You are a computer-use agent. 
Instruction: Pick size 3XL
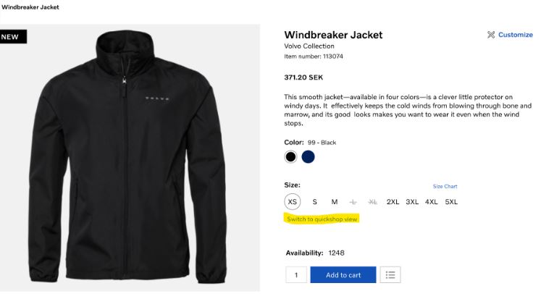[412, 202]
